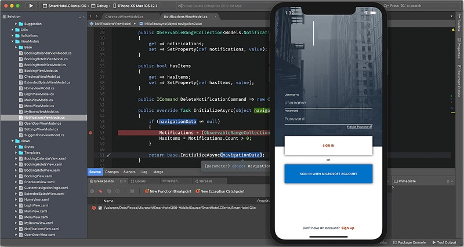Click the Forgot Password link
Image resolution: width=464 pixels, height=247 pixels.
[x=360, y=126]
